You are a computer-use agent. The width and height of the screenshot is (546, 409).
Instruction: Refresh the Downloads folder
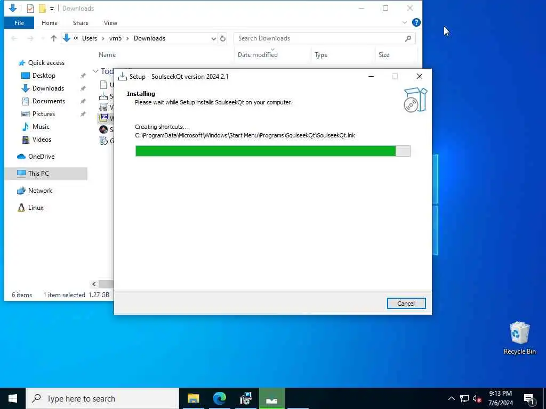point(223,38)
